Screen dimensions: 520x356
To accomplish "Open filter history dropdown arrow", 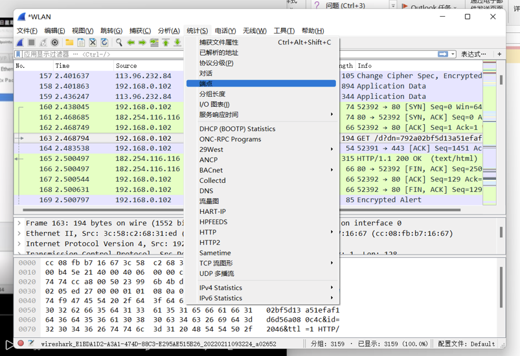I will click(x=453, y=54).
